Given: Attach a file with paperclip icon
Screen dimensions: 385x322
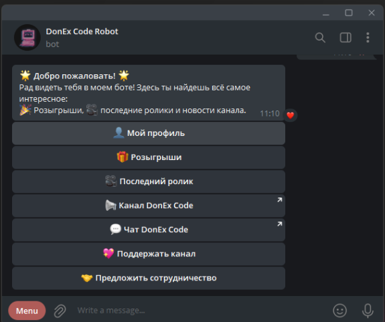Looking at the screenshot, I should [x=60, y=311].
